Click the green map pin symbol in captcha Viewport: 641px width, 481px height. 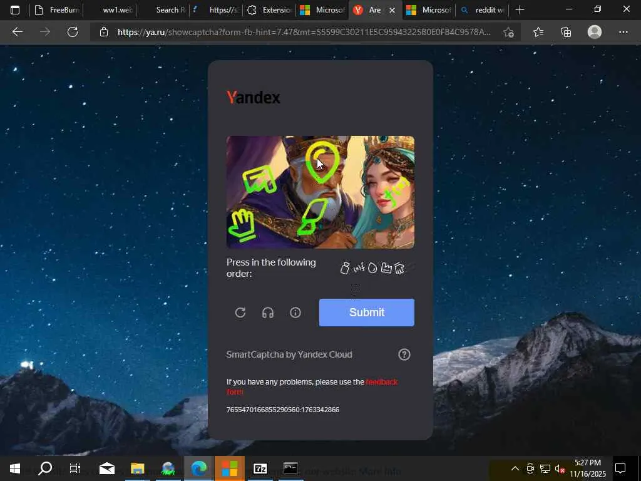pyautogui.click(x=322, y=162)
